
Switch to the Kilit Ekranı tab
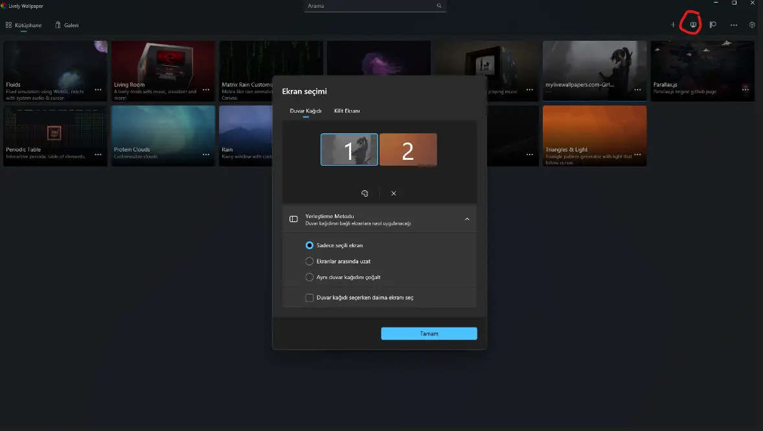(x=347, y=111)
